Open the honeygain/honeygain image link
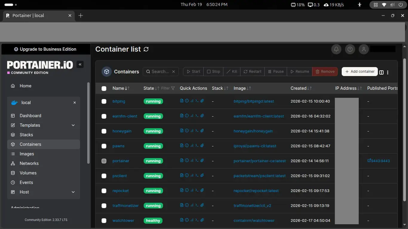408x229 pixels. click(253, 131)
